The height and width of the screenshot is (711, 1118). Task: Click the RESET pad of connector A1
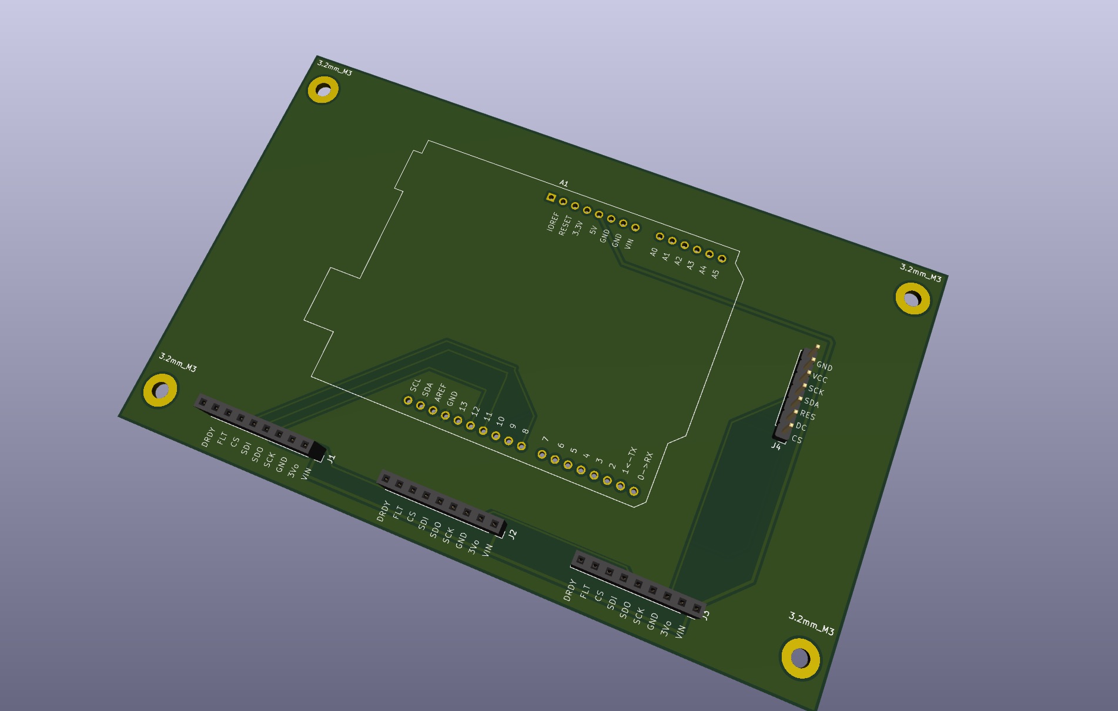[x=563, y=202]
